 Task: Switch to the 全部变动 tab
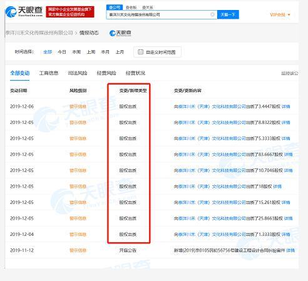20,73
